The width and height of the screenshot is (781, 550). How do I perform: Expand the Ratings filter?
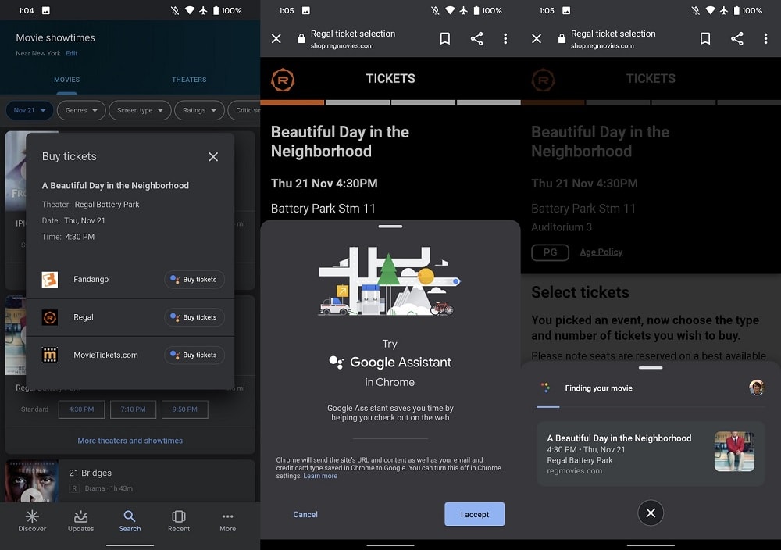tap(199, 111)
